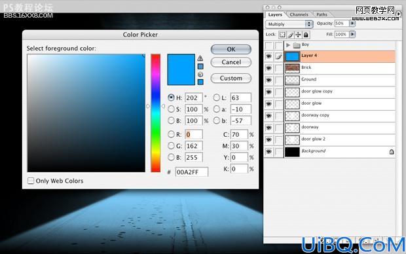Hide the door glow 2 layer

tap(268, 139)
